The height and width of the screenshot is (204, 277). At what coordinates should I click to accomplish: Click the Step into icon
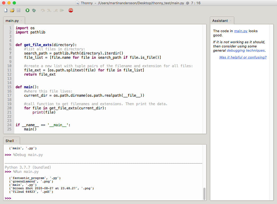click(49, 10)
